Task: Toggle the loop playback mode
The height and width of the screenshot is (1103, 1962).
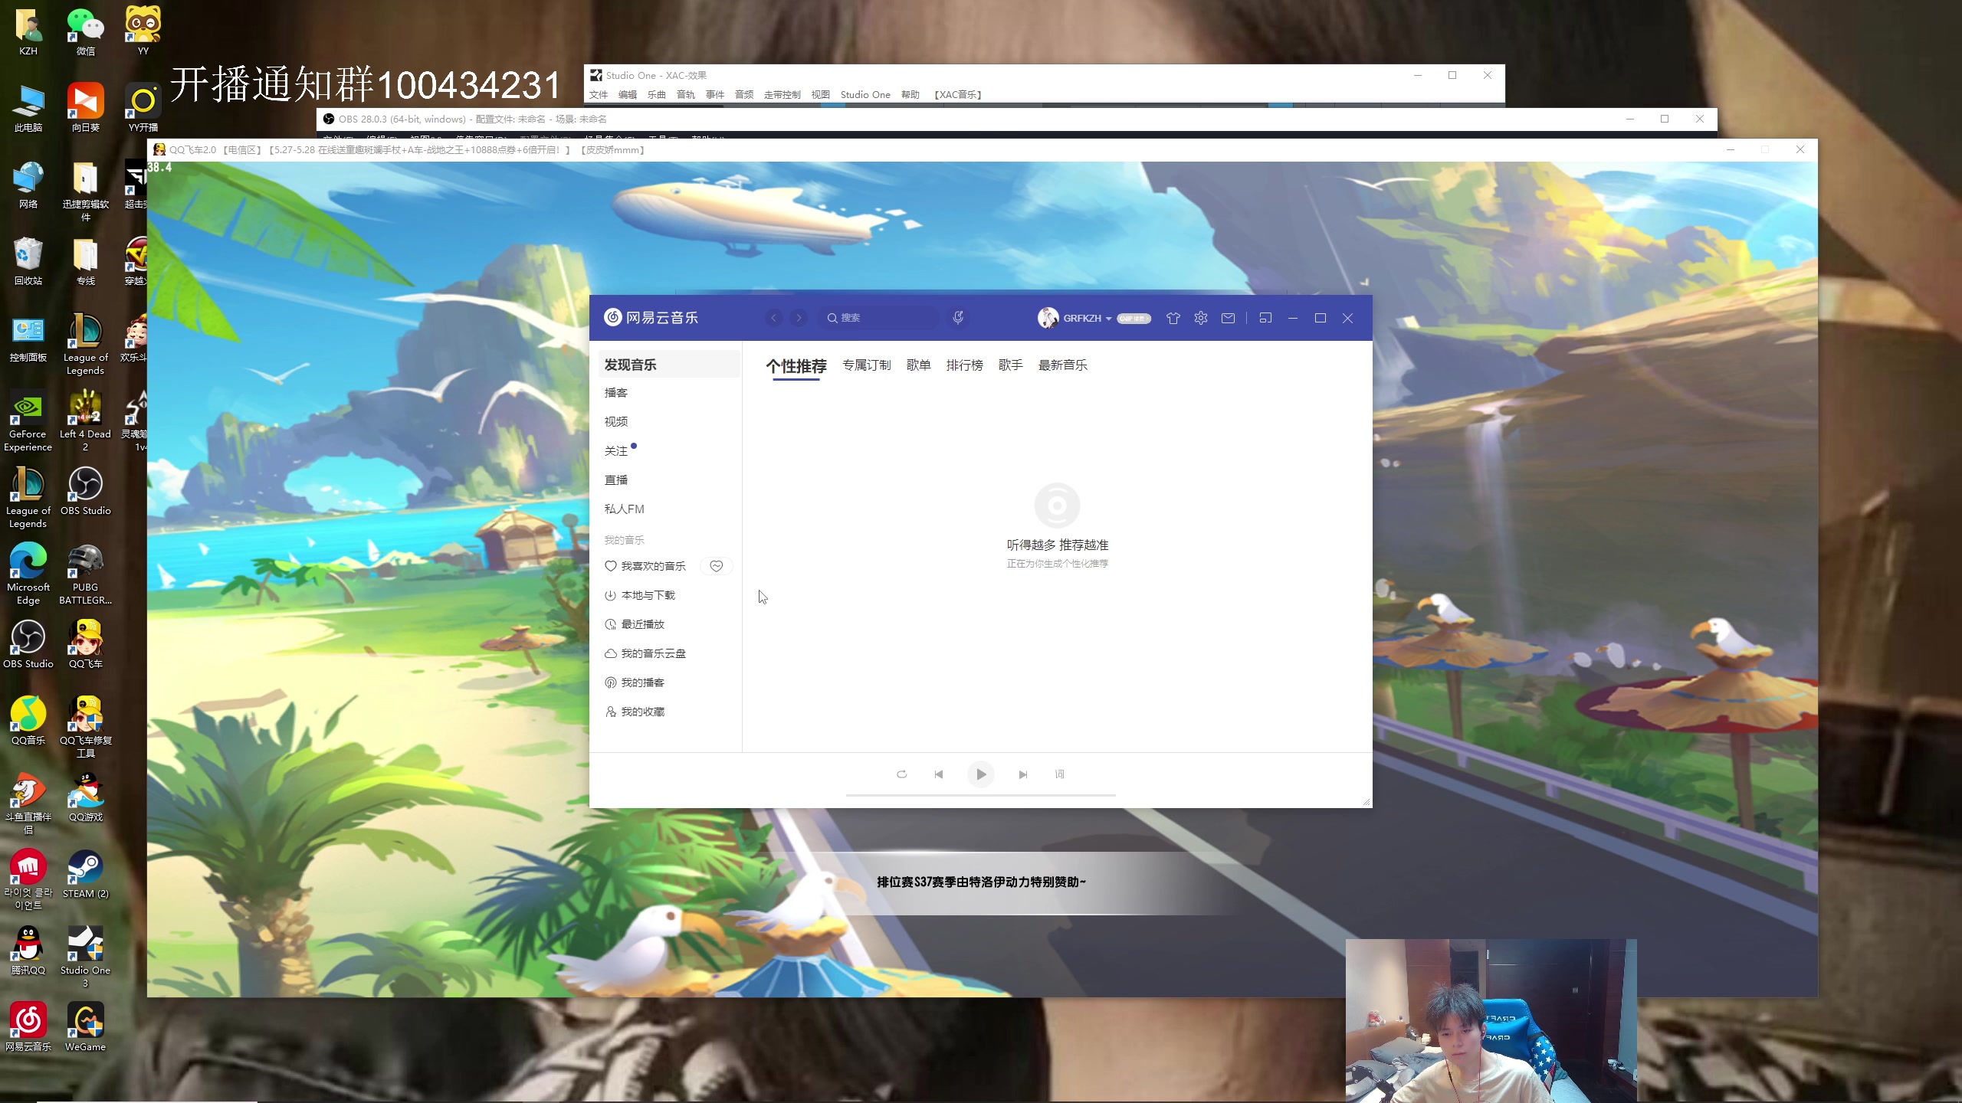Action: [901, 774]
